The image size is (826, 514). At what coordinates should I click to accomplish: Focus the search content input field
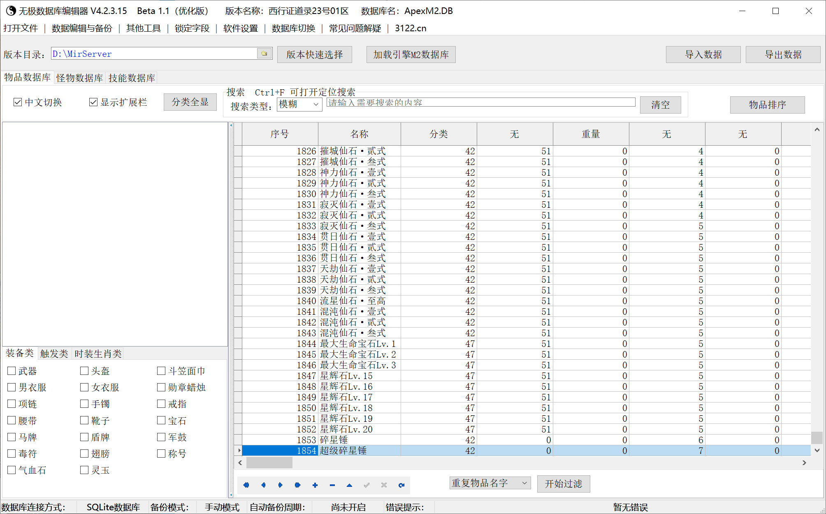click(x=481, y=102)
